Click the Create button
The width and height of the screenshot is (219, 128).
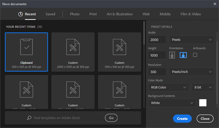pos(182,119)
